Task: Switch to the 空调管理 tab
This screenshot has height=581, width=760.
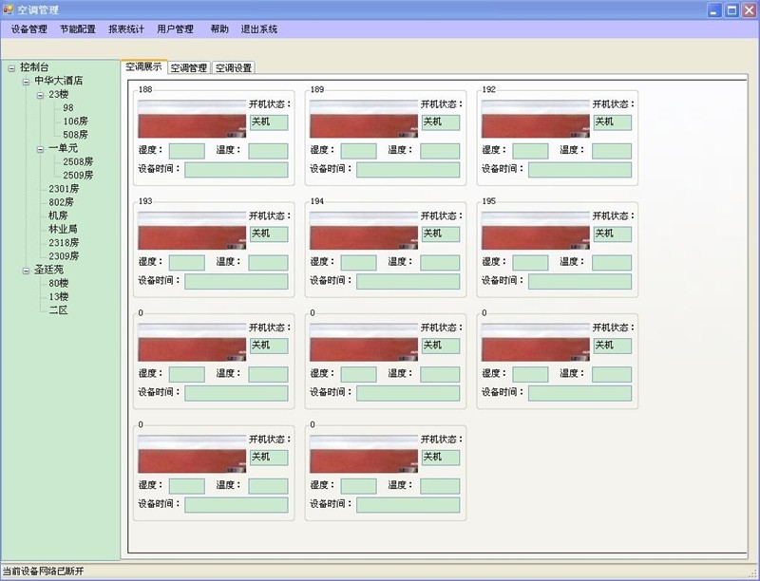Action: (190, 67)
